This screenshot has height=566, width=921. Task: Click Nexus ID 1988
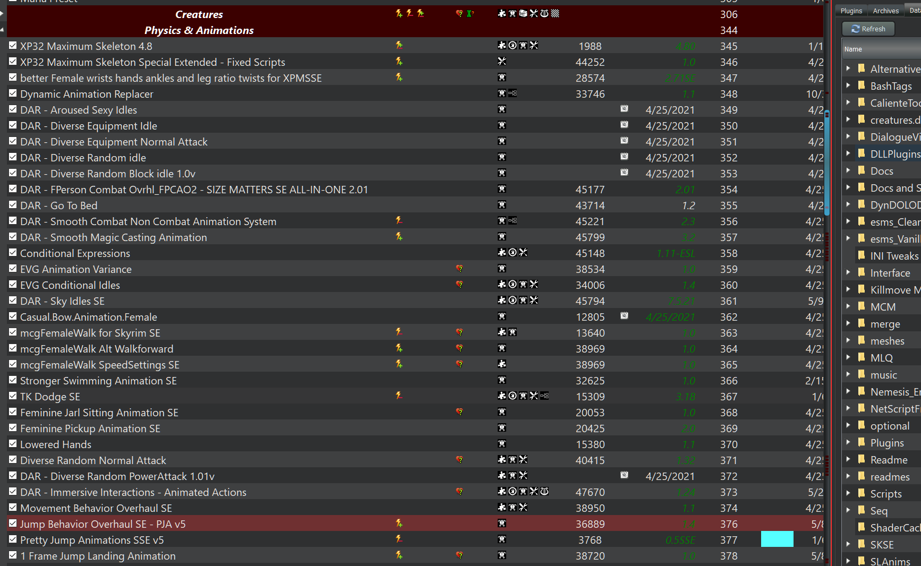590,46
